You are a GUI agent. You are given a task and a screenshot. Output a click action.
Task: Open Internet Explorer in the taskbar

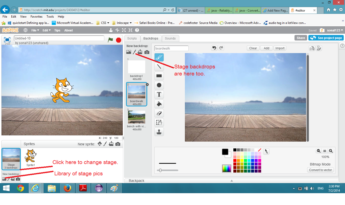[35, 188]
